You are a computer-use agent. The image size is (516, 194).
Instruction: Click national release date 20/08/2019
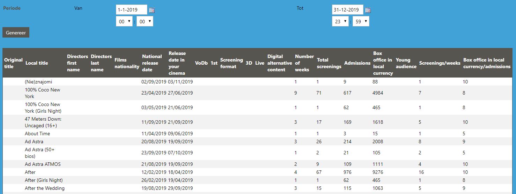(x=154, y=142)
